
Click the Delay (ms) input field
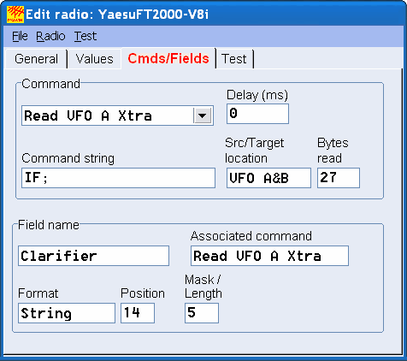pyautogui.click(x=257, y=114)
